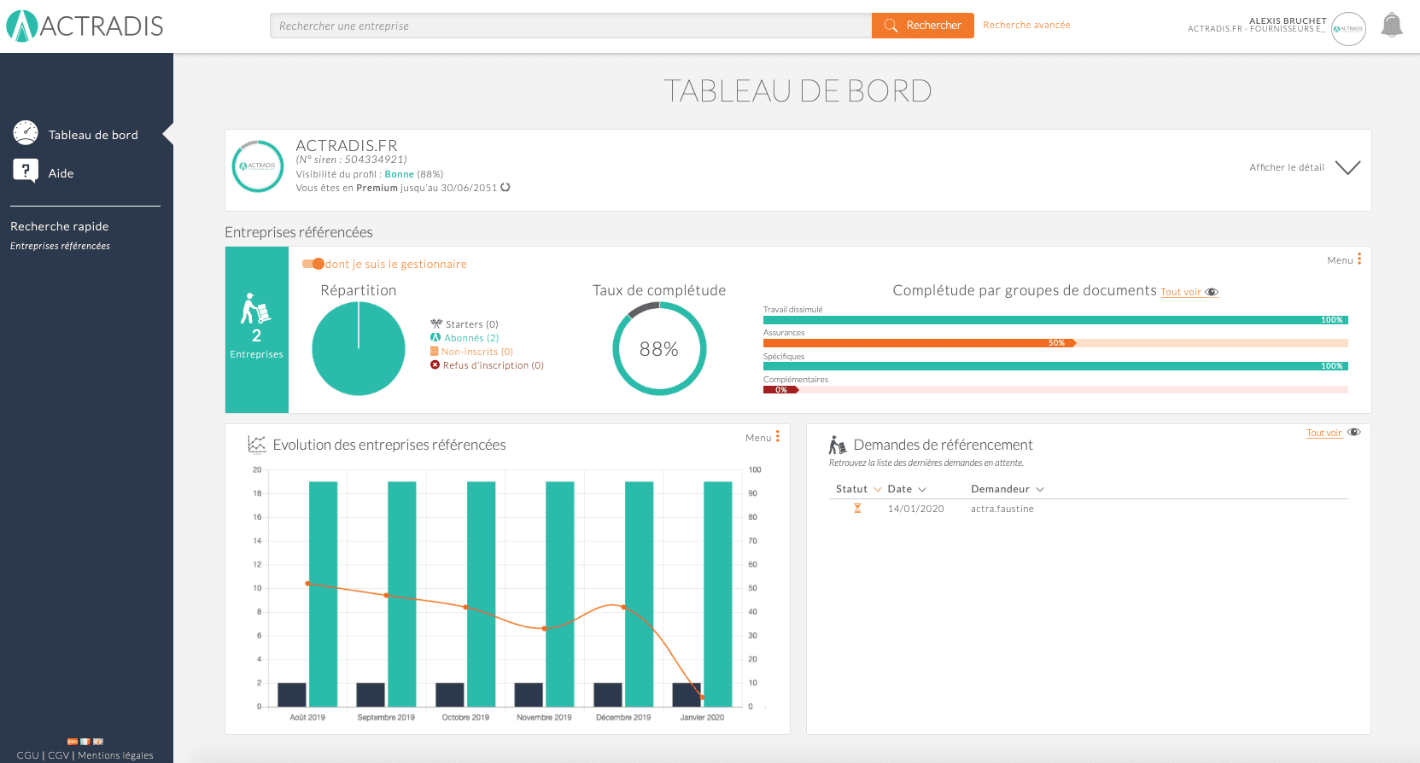Click the Premium renewal refresh icon
This screenshot has height=763, width=1420.
[x=505, y=187]
